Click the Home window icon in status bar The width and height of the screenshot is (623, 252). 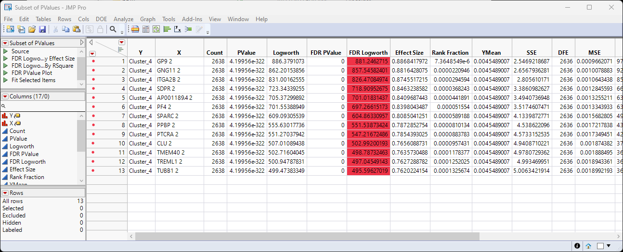click(x=588, y=246)
